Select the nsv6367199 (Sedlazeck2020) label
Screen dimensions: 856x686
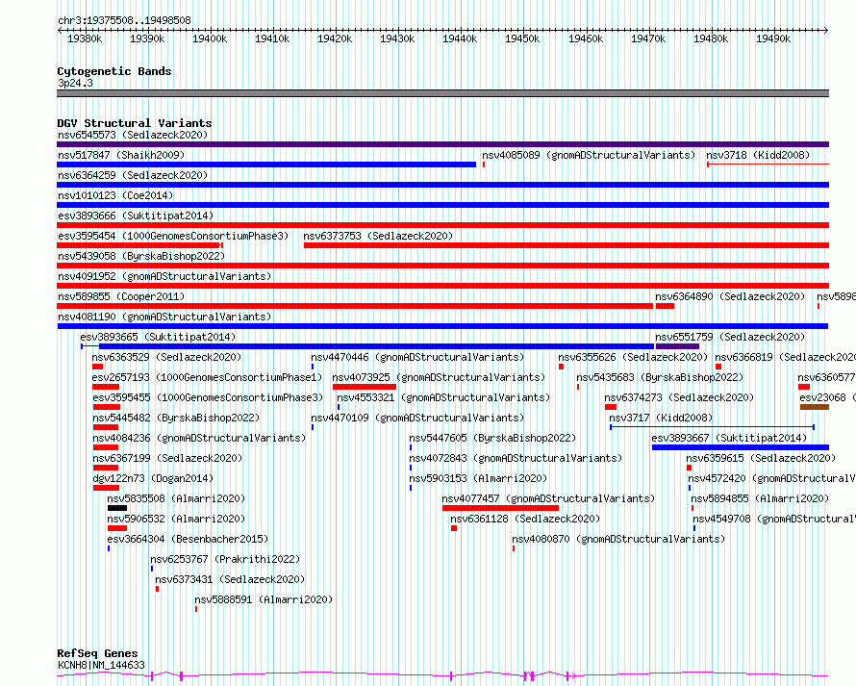(x=167, y=458)
